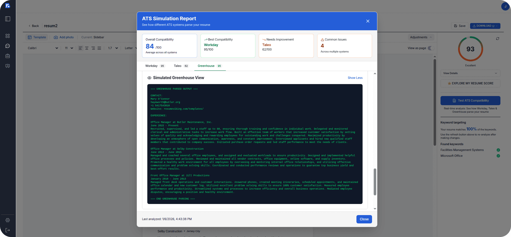Switch to the Taleo tab
Screen dimensions: 511x237
(181, 66)
